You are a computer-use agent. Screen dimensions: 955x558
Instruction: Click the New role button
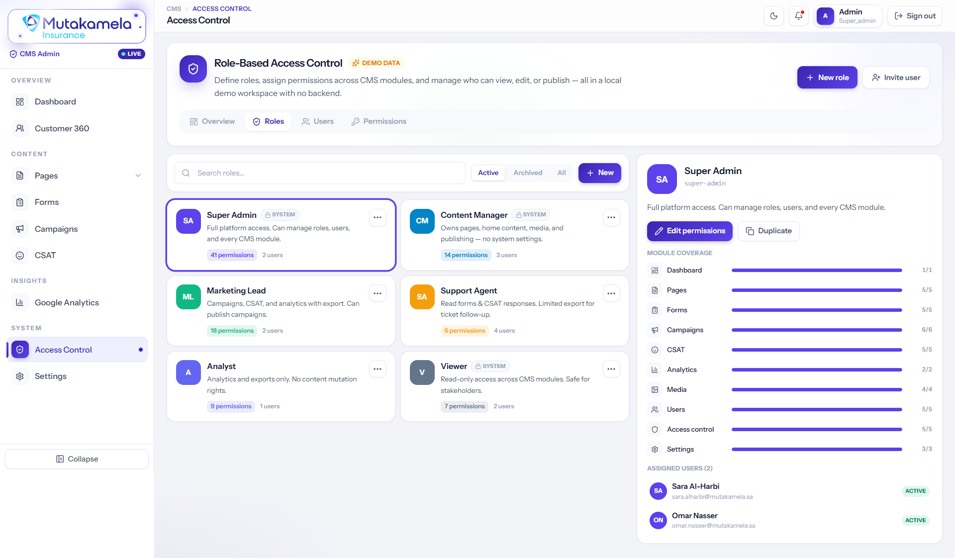coord(827,78)
